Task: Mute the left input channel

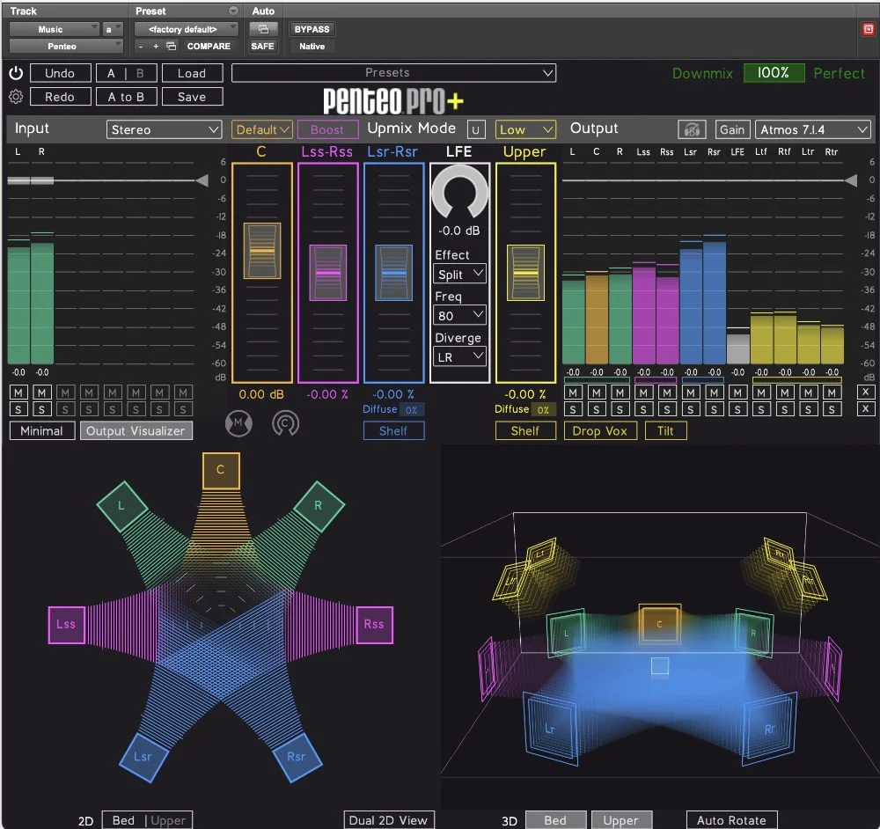Action: (x=18, y=392)
